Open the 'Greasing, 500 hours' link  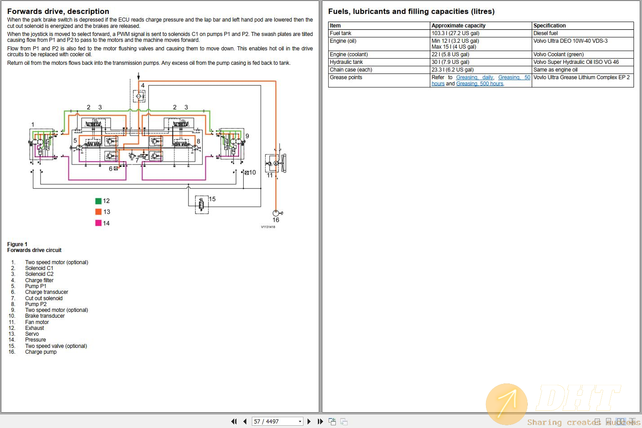(x=480, y=84)
